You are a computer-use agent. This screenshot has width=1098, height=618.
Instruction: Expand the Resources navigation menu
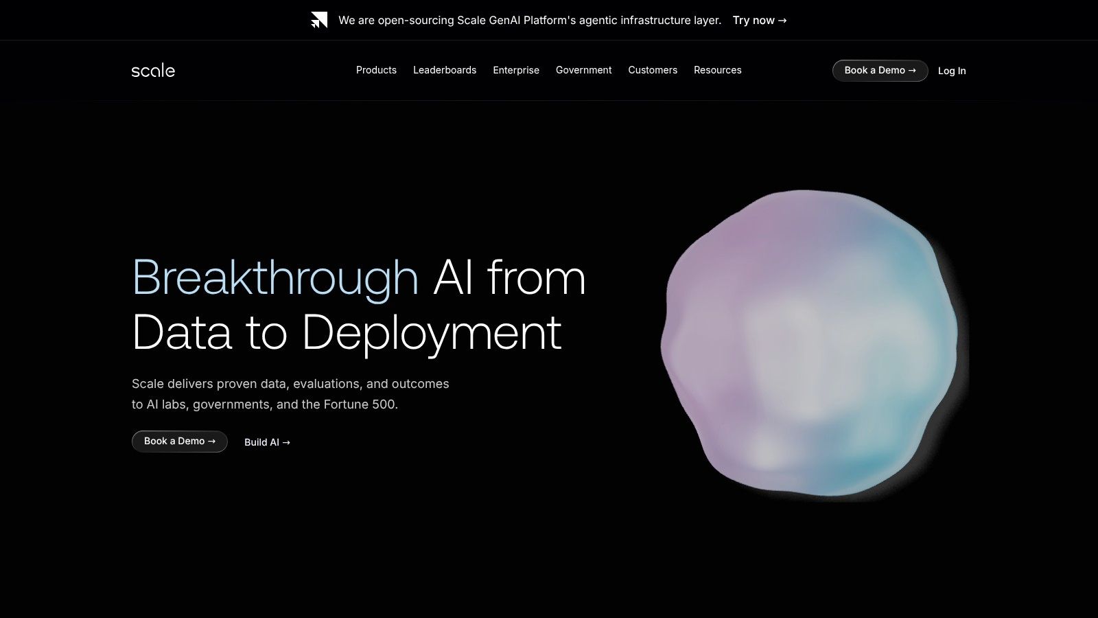pyautogui.click(x=717, y=70)
